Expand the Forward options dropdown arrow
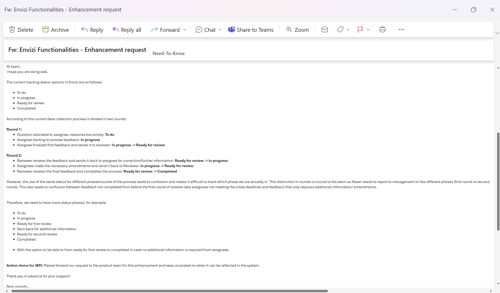 point(185,30)
